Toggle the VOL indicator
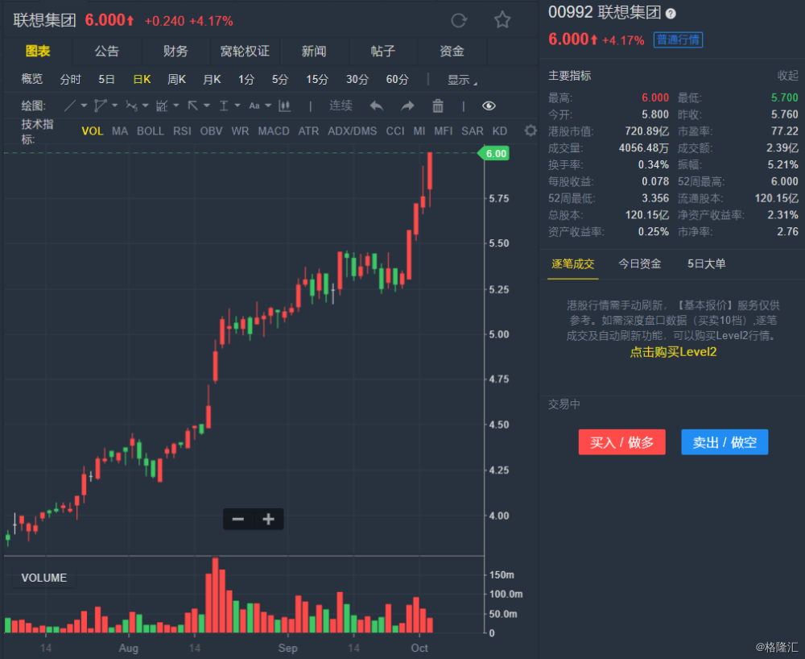 pos(93,131)
